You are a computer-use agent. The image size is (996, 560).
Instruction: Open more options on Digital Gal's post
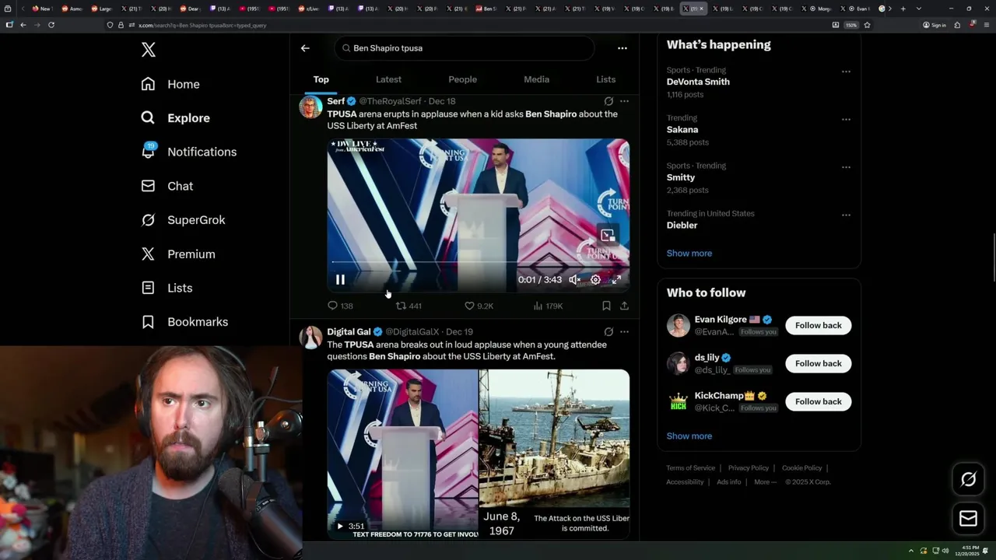click(624, 331)
